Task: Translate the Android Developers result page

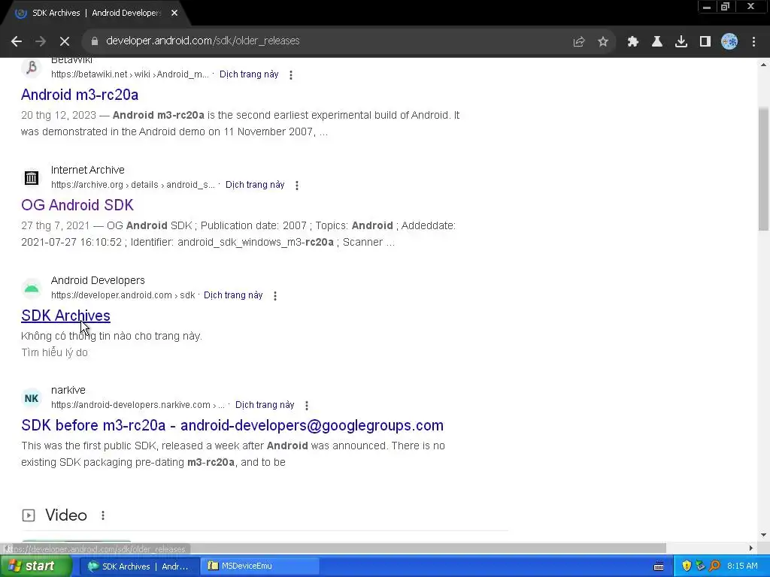Action: (233, 295)
